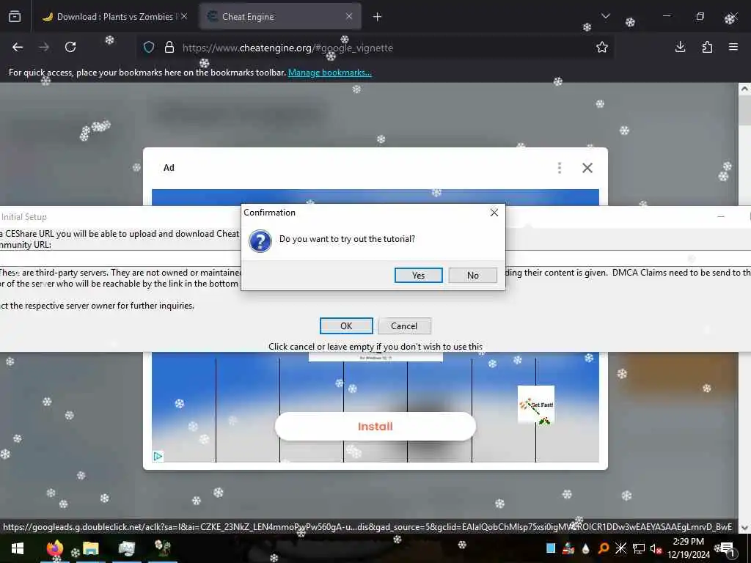Open the list all tabs dropdown

(605, 17)
